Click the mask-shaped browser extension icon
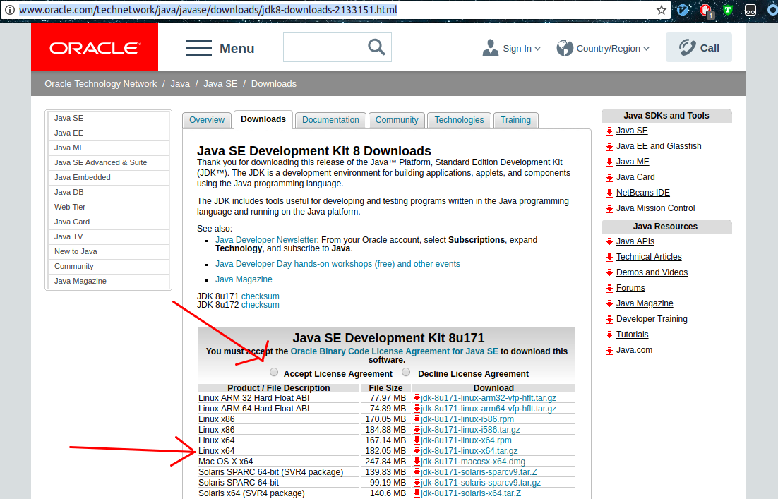Screen dimensions: 778x499 (x=750, y=10)
